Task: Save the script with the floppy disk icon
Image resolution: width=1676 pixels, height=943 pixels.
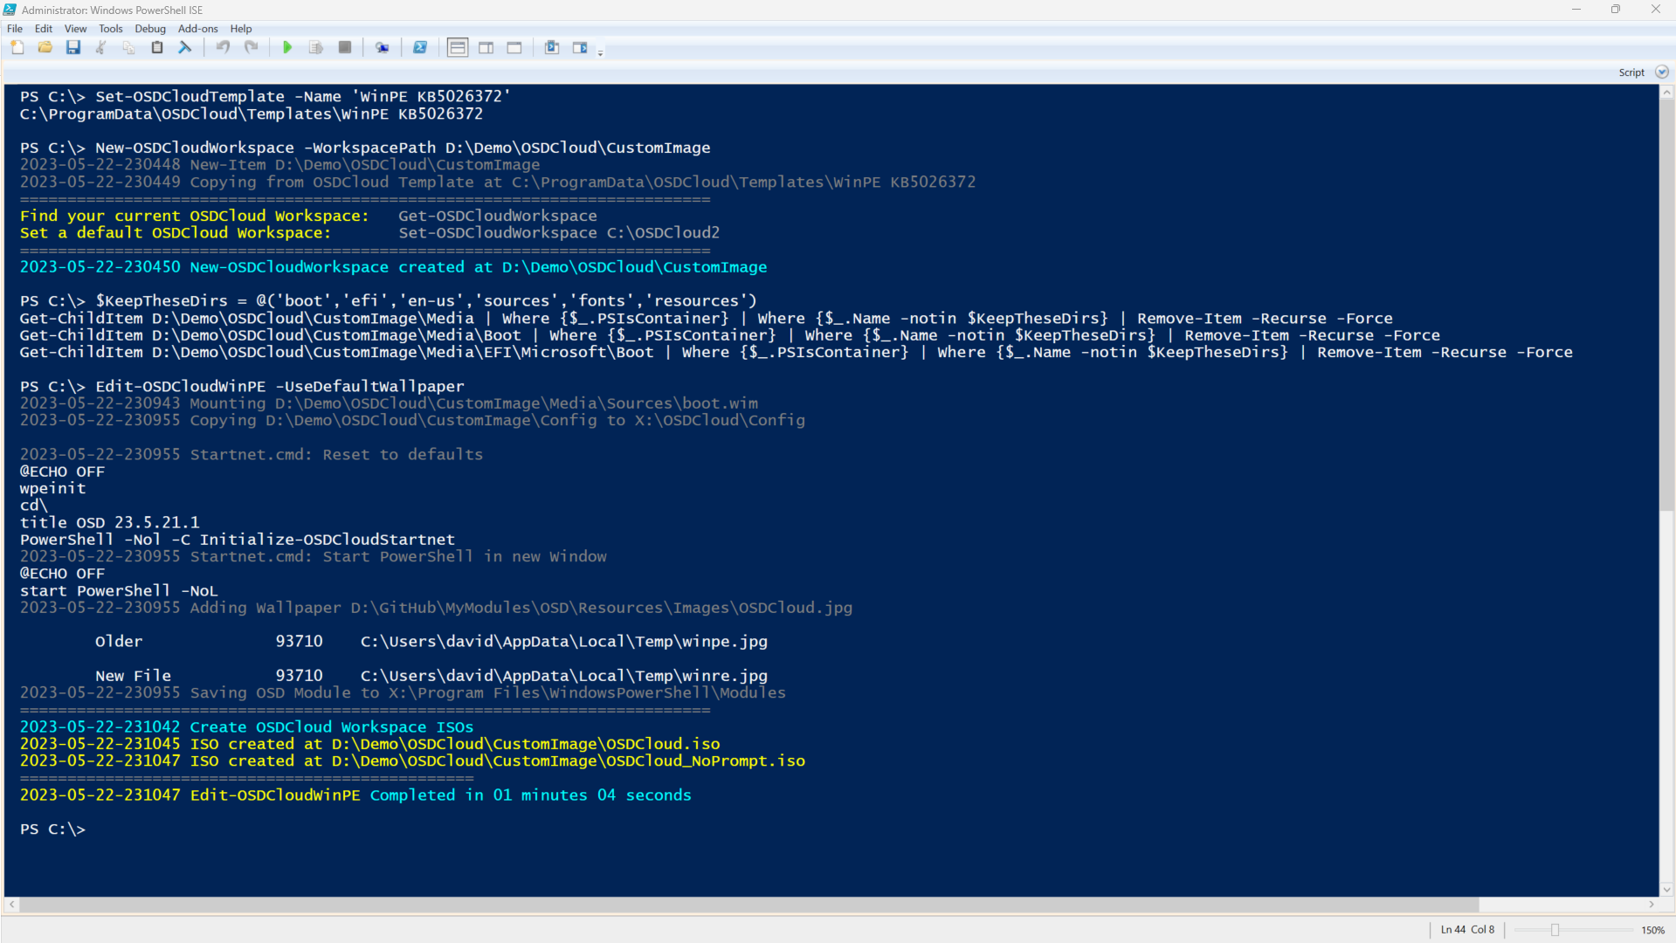Action: pos(73,48)
